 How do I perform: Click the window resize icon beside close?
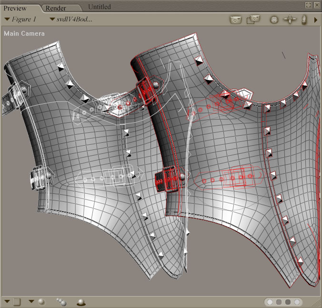[x=309, y=5]
